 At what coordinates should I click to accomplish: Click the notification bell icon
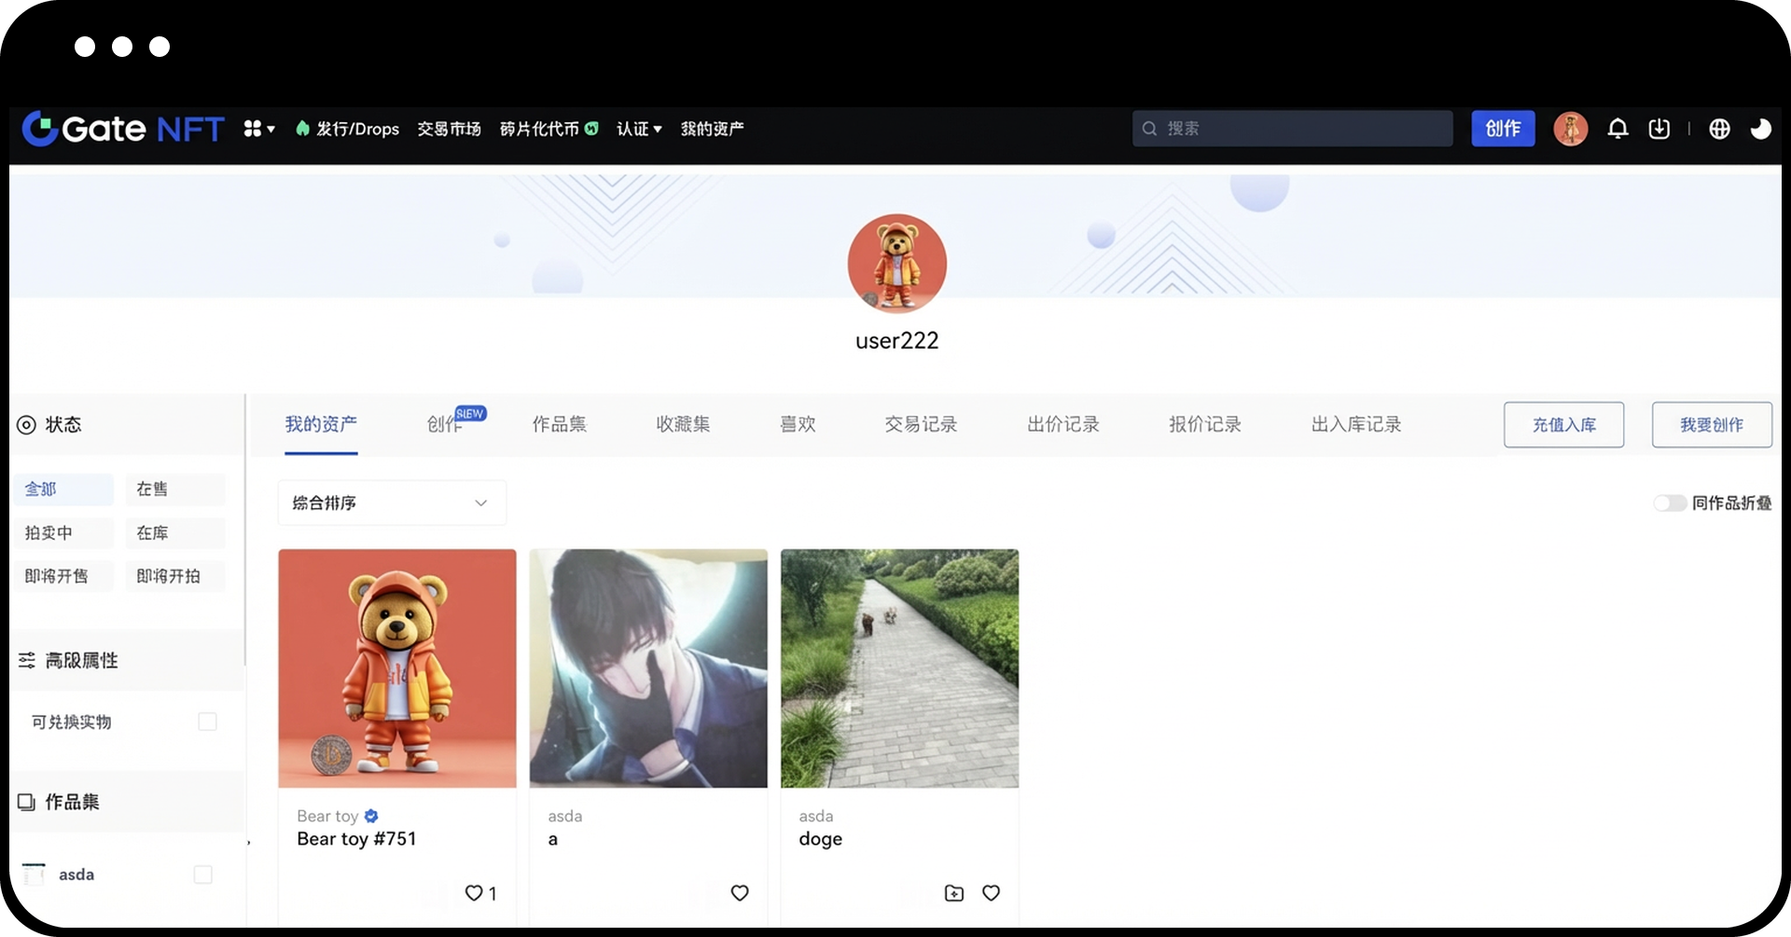tap(1617, 129)
